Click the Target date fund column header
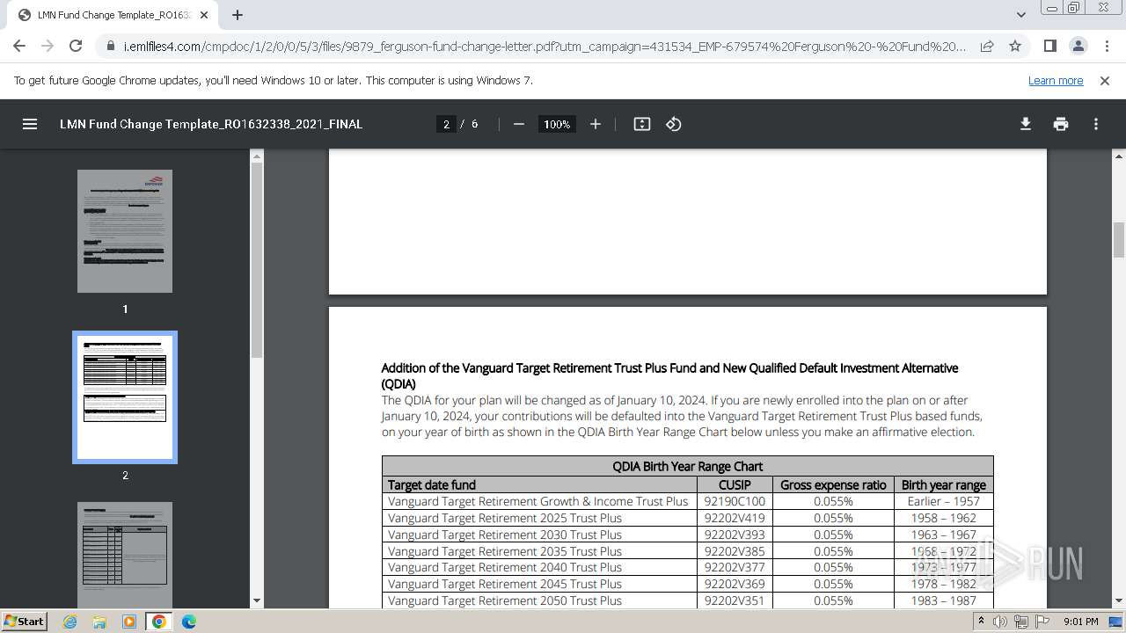 point(432,484)
